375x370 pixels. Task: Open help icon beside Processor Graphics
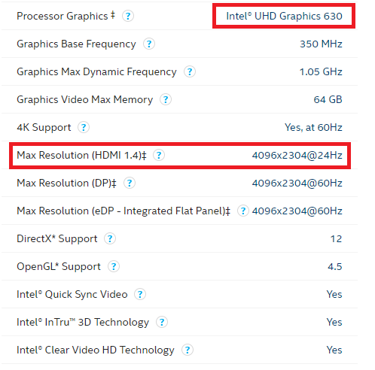128,17
